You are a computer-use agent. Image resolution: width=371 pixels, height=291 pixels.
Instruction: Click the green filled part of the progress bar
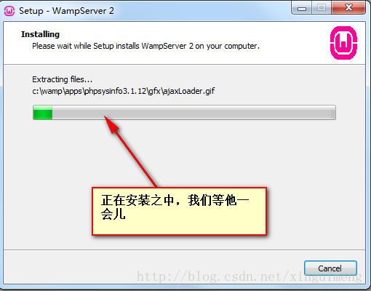tap(43, 113)
